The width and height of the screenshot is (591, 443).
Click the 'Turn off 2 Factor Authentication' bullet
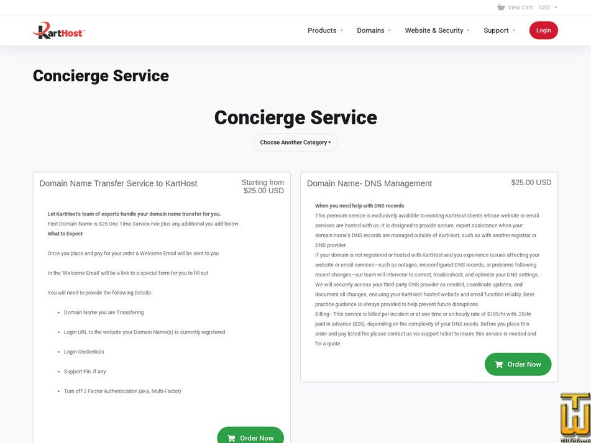pyautogui.click(x=122, y=391)
